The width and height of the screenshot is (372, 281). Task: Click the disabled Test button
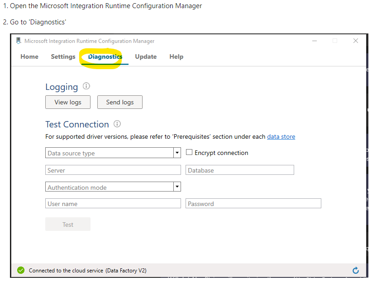[x=68, y=224]
